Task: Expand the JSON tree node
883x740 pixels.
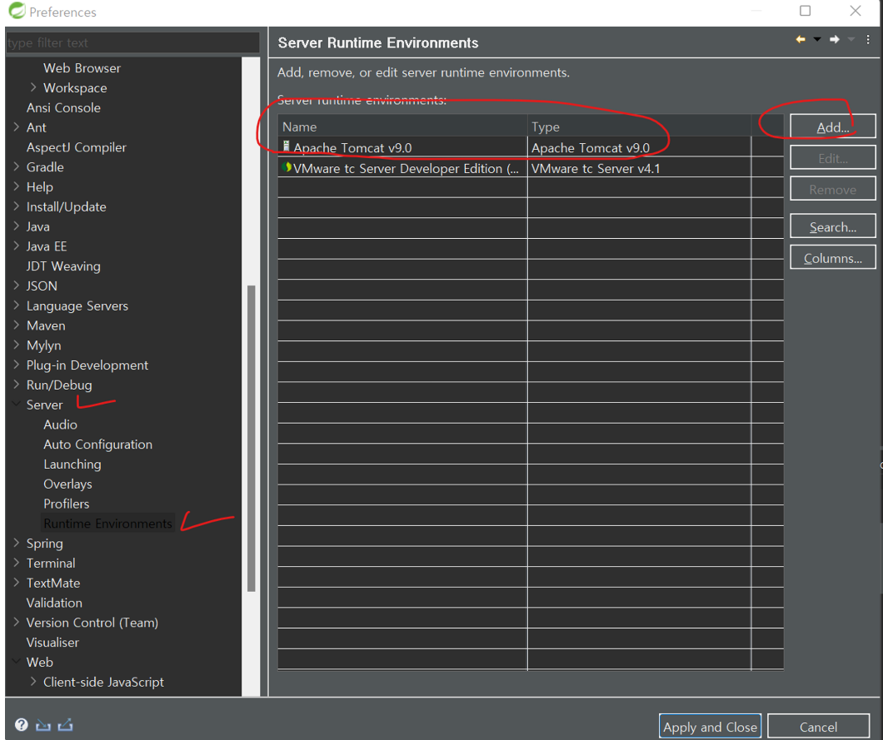Action: tap(17, 286)
